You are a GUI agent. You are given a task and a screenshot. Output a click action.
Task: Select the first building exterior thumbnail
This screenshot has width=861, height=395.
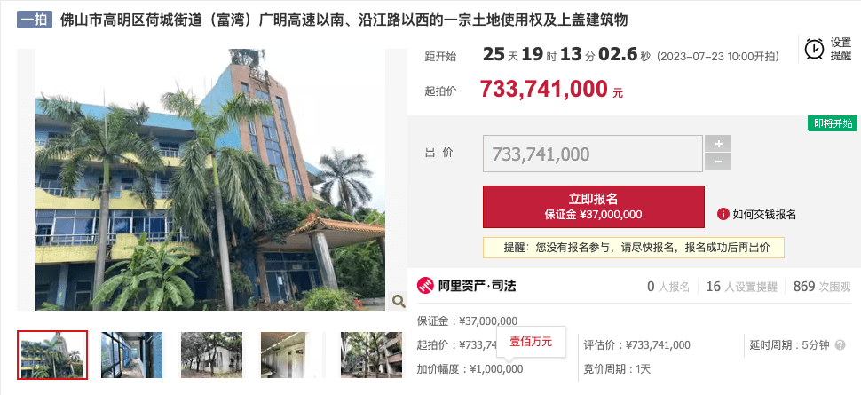coord(52,355)
